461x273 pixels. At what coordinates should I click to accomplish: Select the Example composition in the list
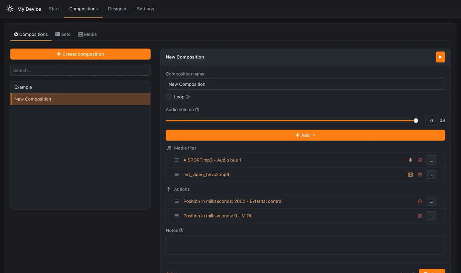tap(80, 87)
